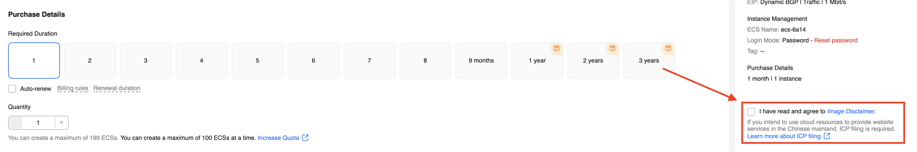917x152 pixels.
Task: Click the gift icon on 1 year option
Action: [556, 48]
